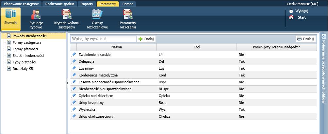Edit Egzaminy row via pencil icon
Viewport: 328px width, 134px height.
click(x=74, y=68)
